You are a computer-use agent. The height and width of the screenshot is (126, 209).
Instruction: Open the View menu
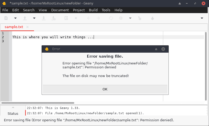click(x=43, y=10)
